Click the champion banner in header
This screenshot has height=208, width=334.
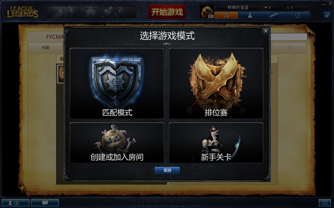coord(91,12)
